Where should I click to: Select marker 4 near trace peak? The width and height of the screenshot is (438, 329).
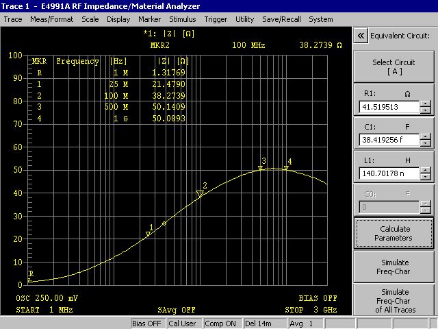(286, 169)
